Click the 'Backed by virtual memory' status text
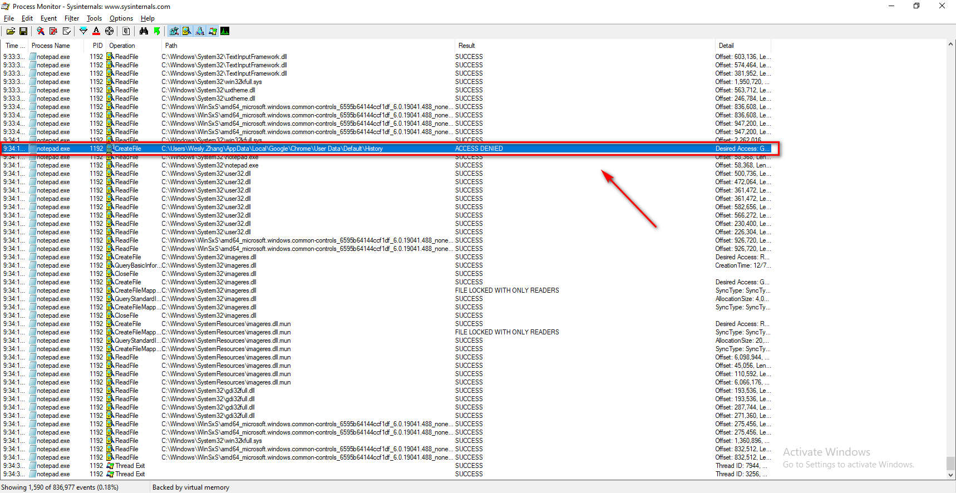This screenshot has height=493, width=956. click(x=191, y=487)
